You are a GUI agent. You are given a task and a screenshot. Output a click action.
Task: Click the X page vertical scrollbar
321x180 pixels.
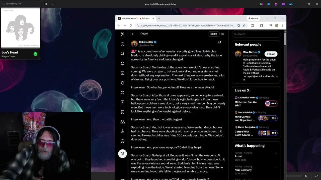[x=285, y=39]
